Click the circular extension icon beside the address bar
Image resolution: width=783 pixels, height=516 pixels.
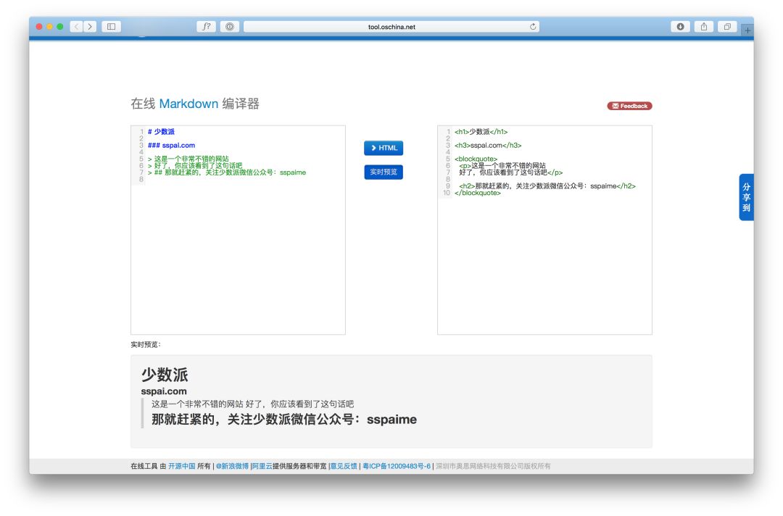[x=230, y=26]
